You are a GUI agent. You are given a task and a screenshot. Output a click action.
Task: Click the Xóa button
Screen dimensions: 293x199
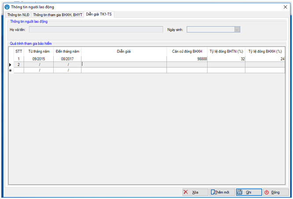(x=195, y=192)
